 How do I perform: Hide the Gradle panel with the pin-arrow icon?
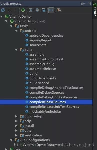pyautogui.click(x=89, y=4)
